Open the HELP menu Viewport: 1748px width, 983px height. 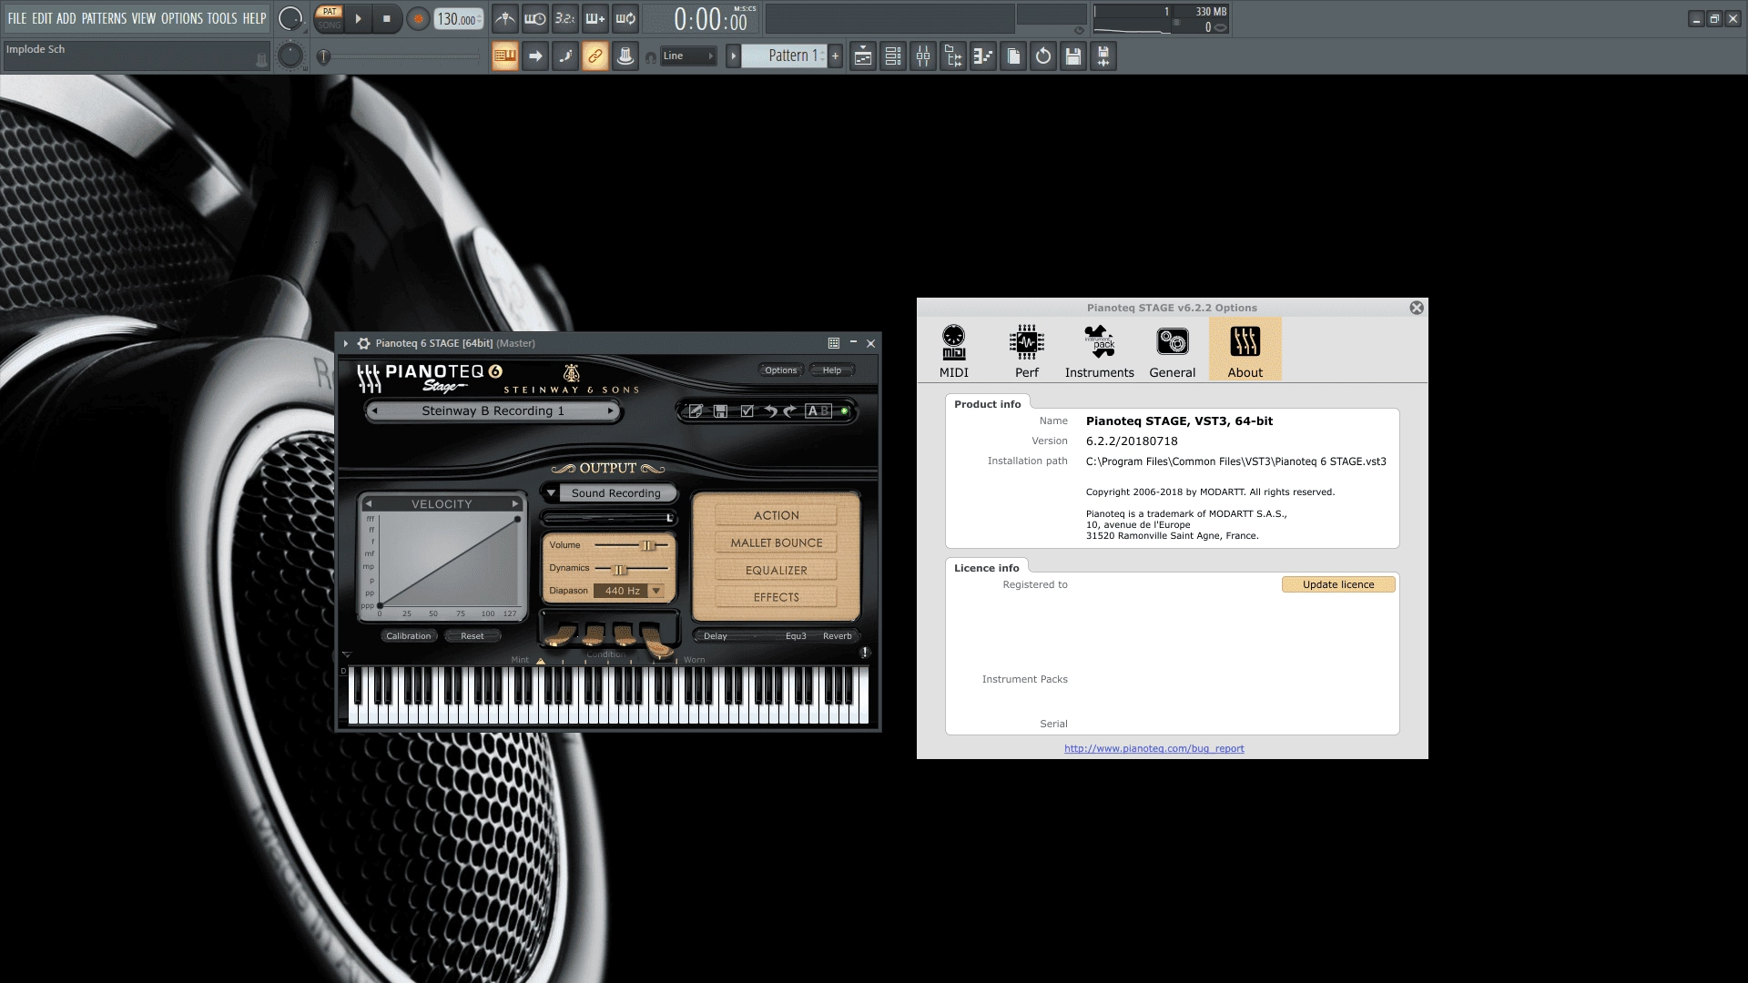(254, 18)
